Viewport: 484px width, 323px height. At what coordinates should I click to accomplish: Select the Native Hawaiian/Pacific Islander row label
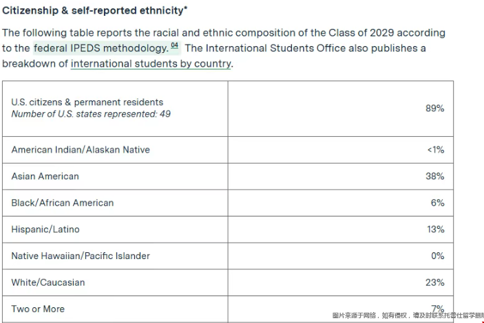pyautogui.click(x=81, y=256)
